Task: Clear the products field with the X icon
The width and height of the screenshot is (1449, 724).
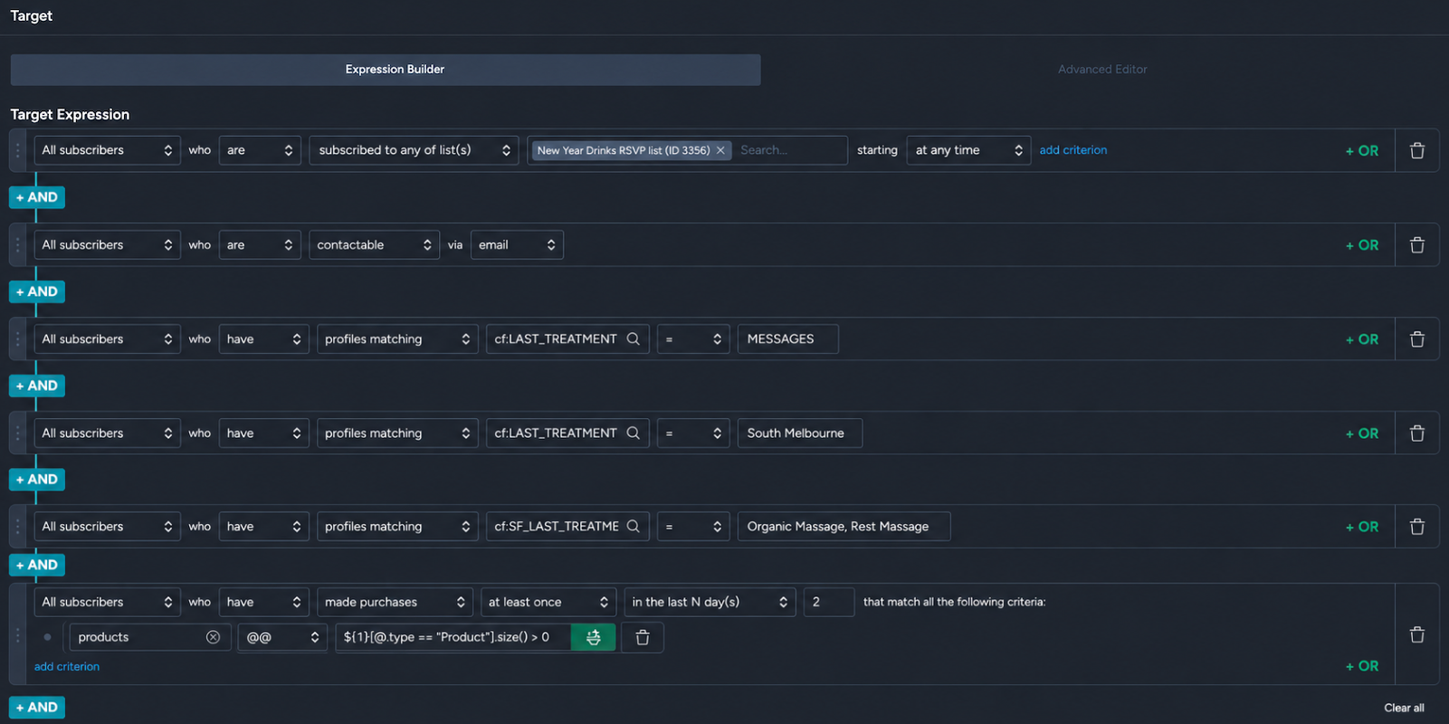Action: (213, 637)
